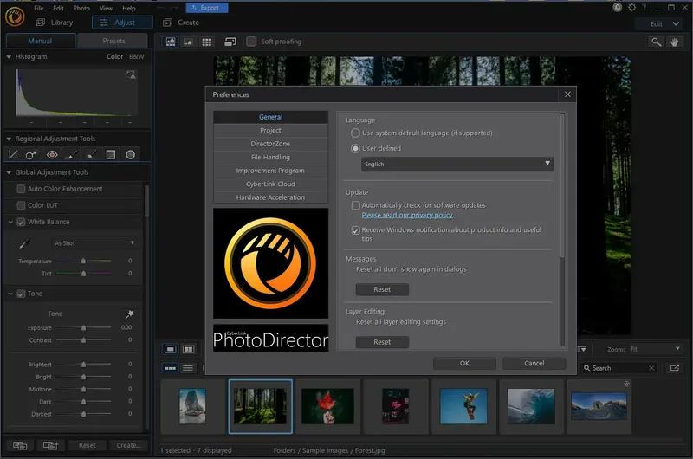Pick the white balance eyedropper tool
The width and height of the screenshot is (693, 459).
(25, 243)
